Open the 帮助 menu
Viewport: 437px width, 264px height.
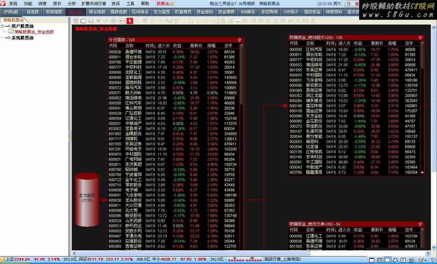click(145, 4)
